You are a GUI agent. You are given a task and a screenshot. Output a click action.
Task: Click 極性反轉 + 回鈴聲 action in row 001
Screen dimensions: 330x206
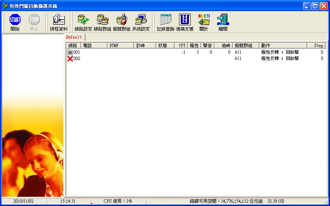click(x=280, y=52)
